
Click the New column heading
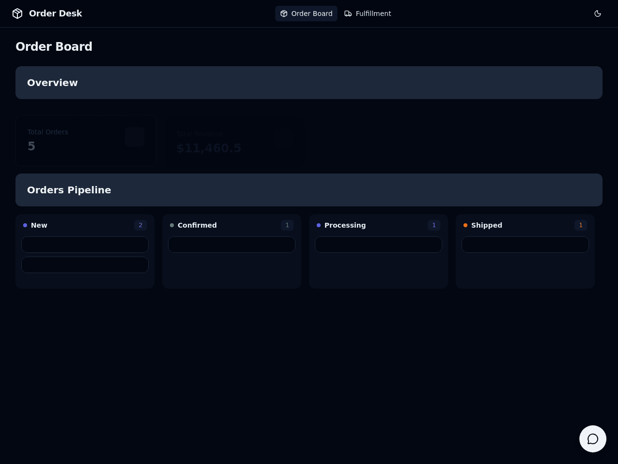click(x=39, y=225)
